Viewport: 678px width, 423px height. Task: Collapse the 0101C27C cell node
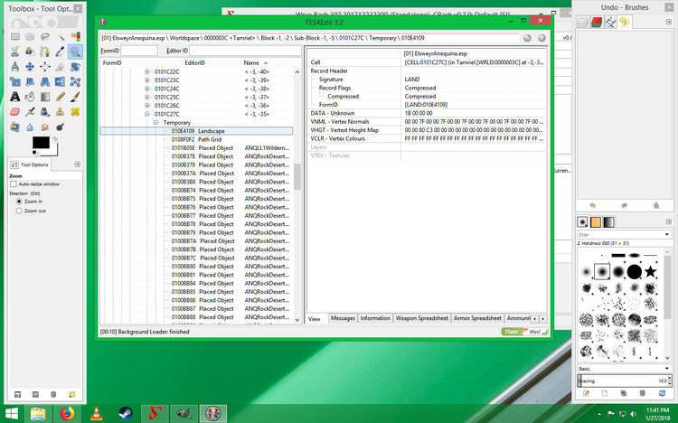[x=147, y=114]
